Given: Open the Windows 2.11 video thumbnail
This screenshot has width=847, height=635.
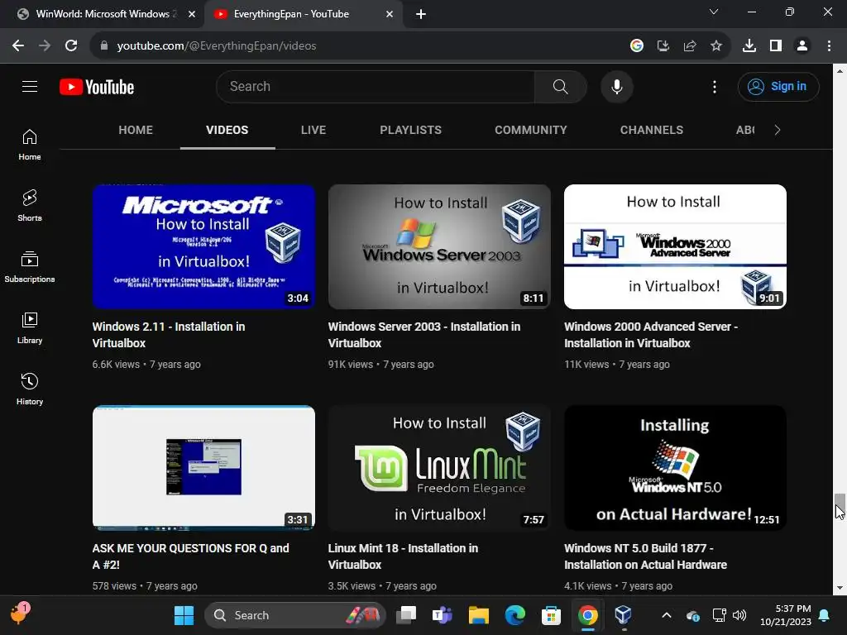Looking at the screenshot, I should click(203, 246).
